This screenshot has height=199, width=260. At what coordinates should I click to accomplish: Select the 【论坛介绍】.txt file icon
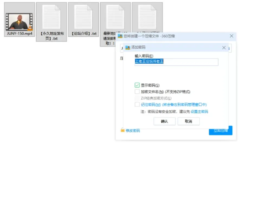(83, 20)
